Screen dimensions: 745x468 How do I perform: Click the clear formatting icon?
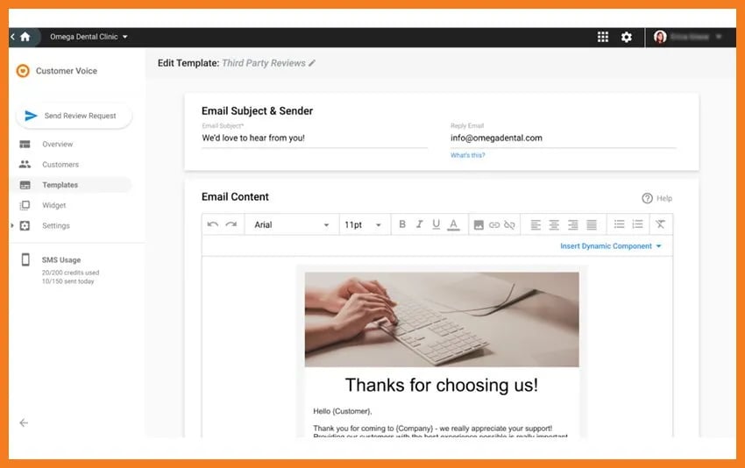(660, 225)
